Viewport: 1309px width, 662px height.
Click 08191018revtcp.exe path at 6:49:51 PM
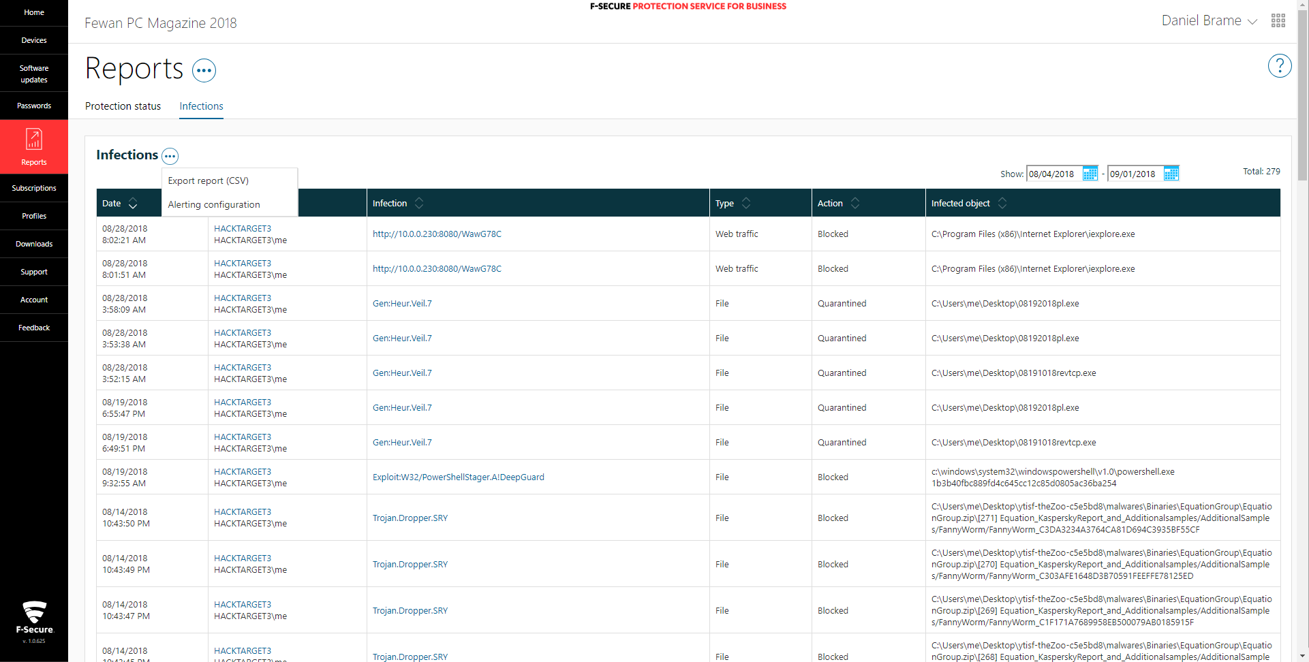pos(1014,442)
